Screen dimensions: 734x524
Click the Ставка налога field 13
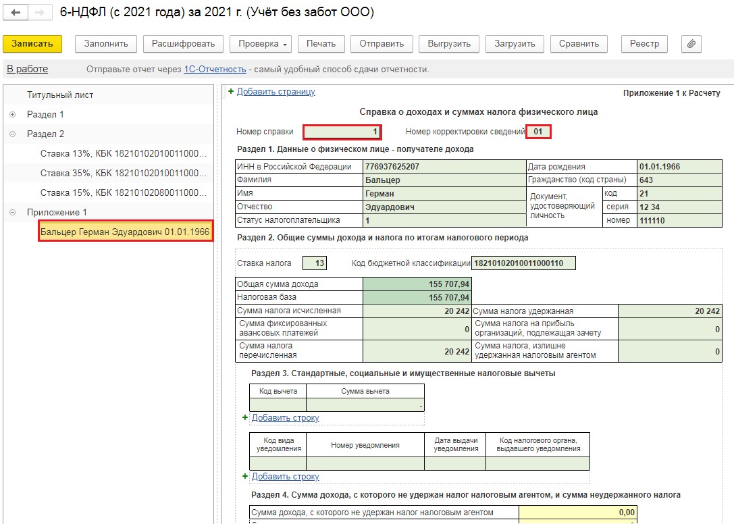315,263
